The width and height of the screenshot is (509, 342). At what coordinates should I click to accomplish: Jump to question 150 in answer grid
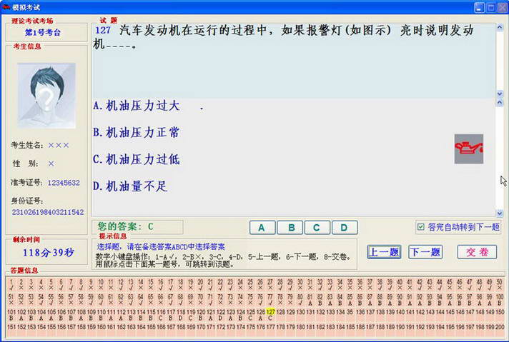(500, 312)
